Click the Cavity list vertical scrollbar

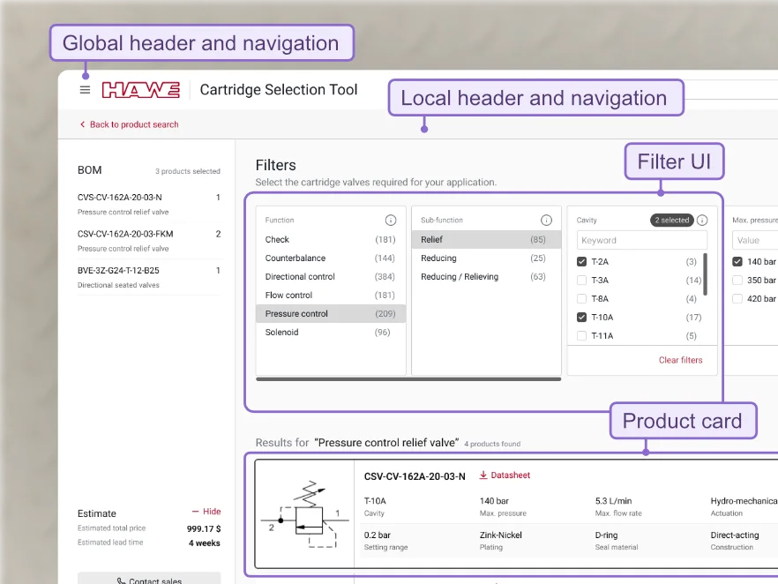tap(705, 274)
